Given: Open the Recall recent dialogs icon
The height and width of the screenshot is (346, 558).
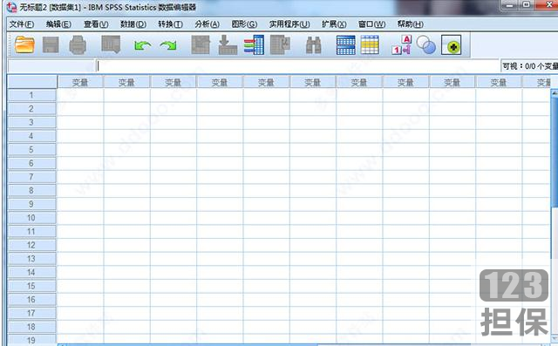Looking at the screenshot, I should click(111, 44).
